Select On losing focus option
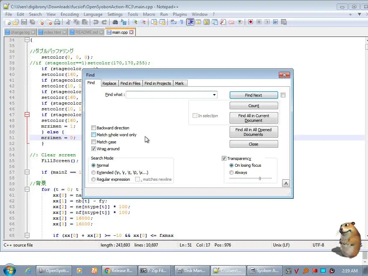Viewport: 368px width, 276px height. [231, 165]
